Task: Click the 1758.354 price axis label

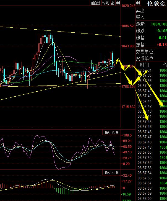Action: click(128, 87)
